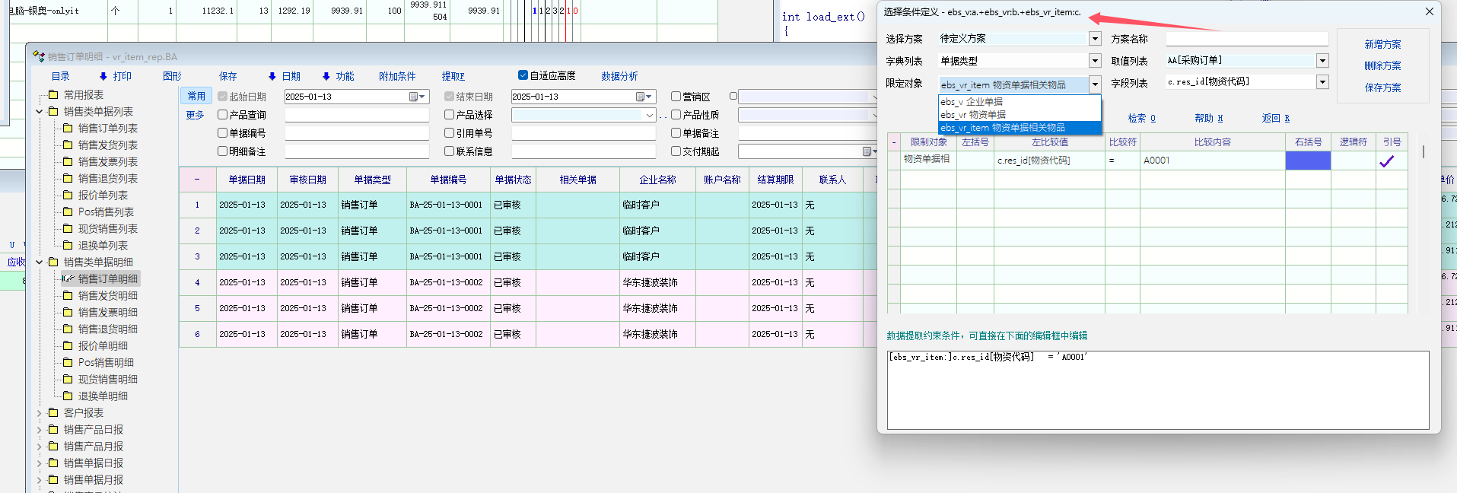This screenshot has height=493, width=1457.
Task: Click 新增方案 to add a scheme
Action: 1382,45
